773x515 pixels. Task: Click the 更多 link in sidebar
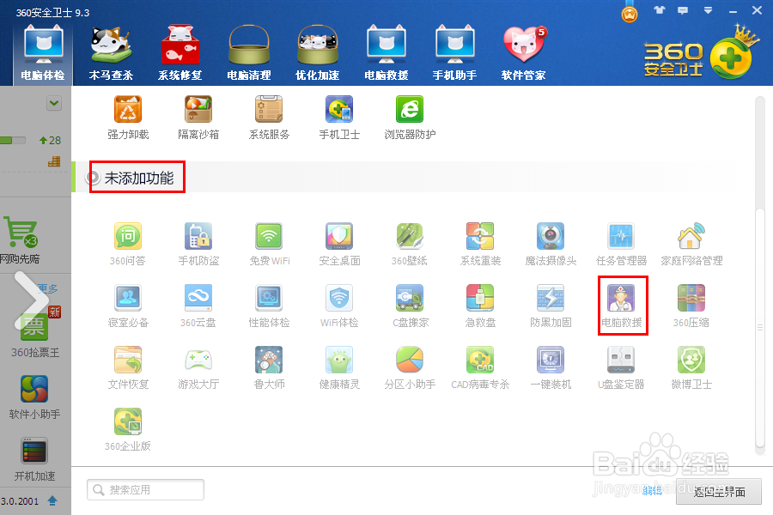tap(48, 288)
